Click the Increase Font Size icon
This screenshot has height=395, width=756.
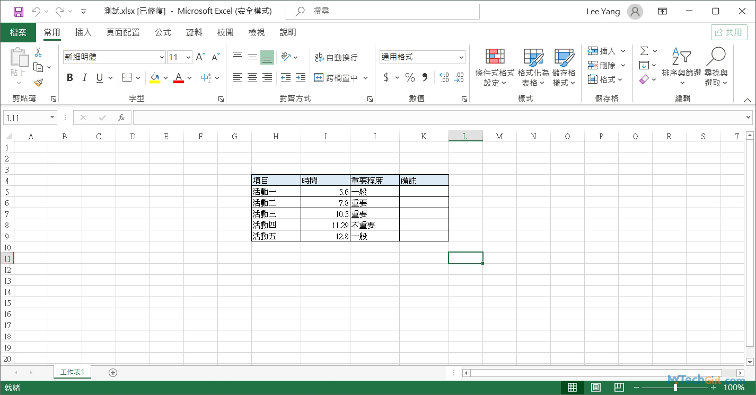(x=200, y=57)
